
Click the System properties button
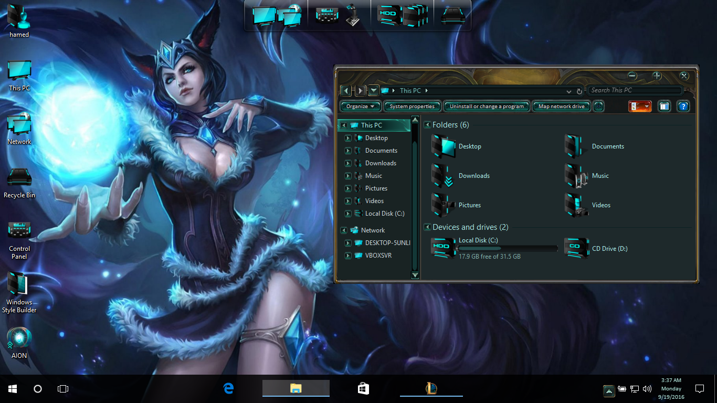pyautogui.click(x=412, y=107)
